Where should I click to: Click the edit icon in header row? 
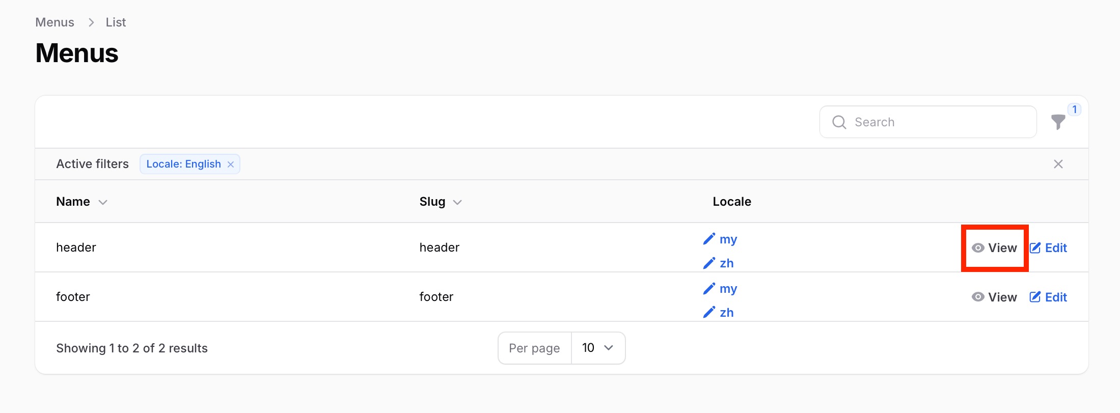(x=1035, y=248)
